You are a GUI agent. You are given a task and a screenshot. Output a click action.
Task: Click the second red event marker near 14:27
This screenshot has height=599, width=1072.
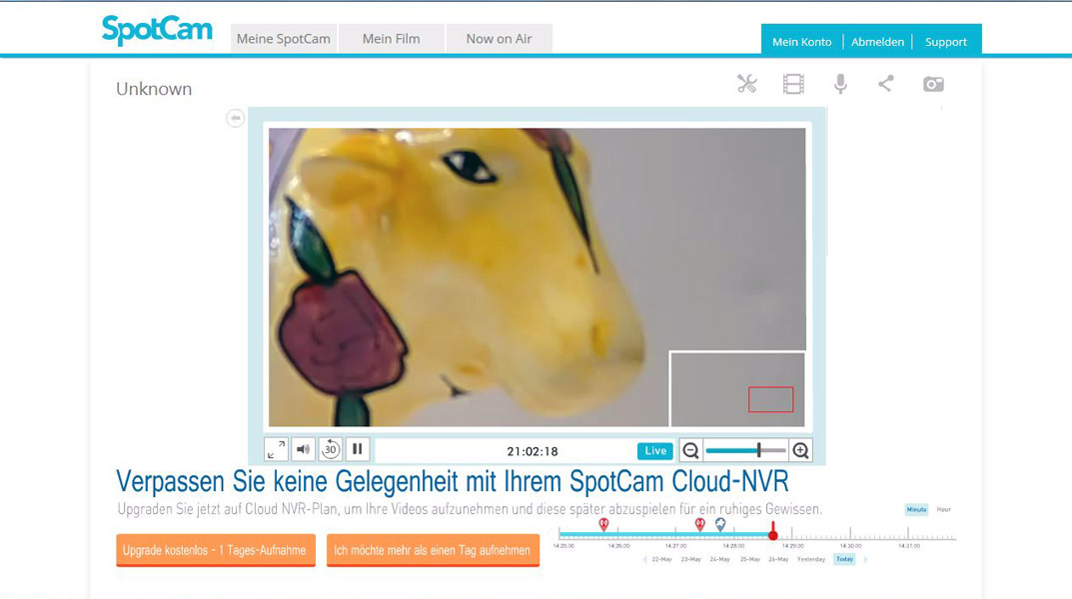coord(699,524)
